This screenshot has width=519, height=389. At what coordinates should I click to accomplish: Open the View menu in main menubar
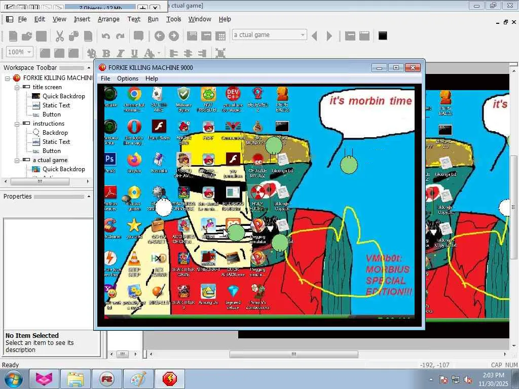pyautogui.click(x=59, y=19)
